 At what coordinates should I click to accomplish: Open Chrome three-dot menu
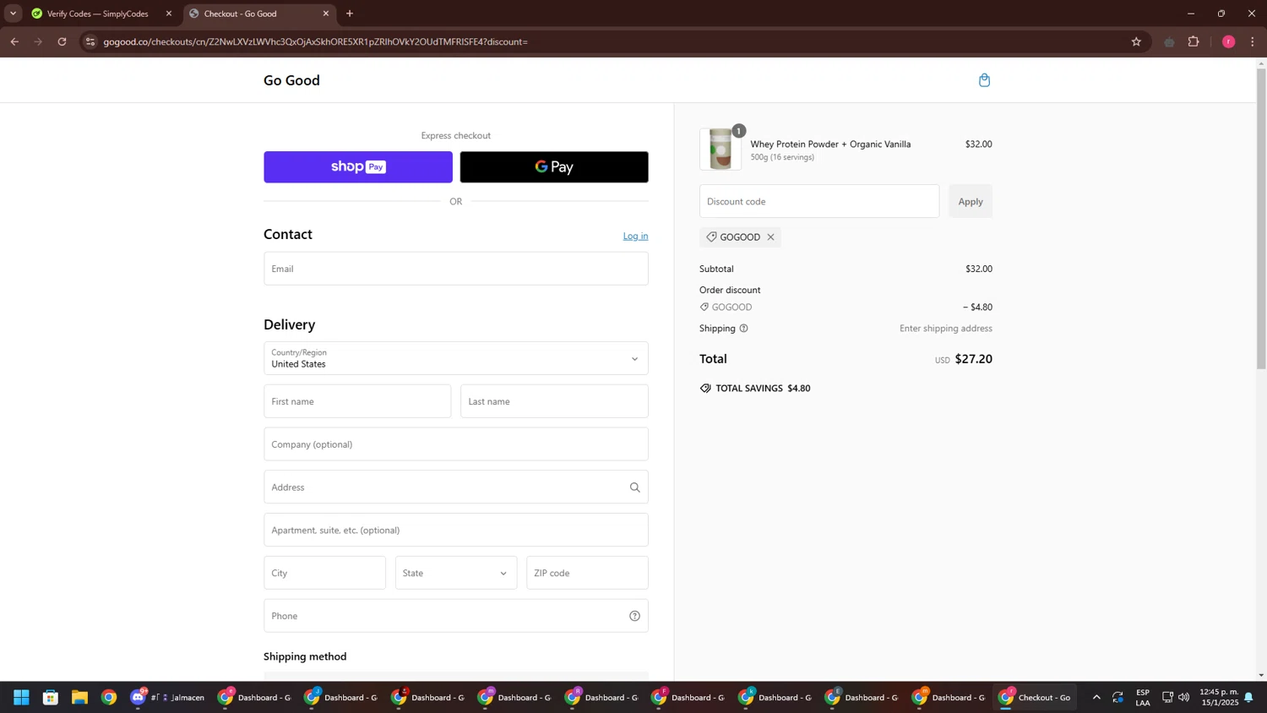[x=1253, y=41]
